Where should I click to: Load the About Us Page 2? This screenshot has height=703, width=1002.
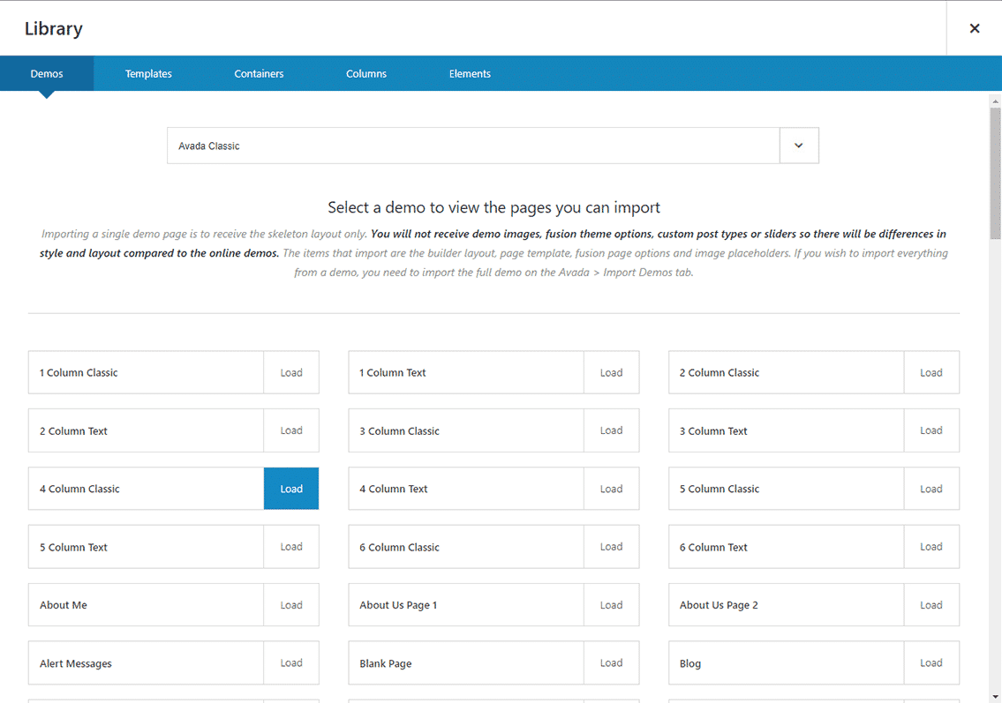coord(931,605)
